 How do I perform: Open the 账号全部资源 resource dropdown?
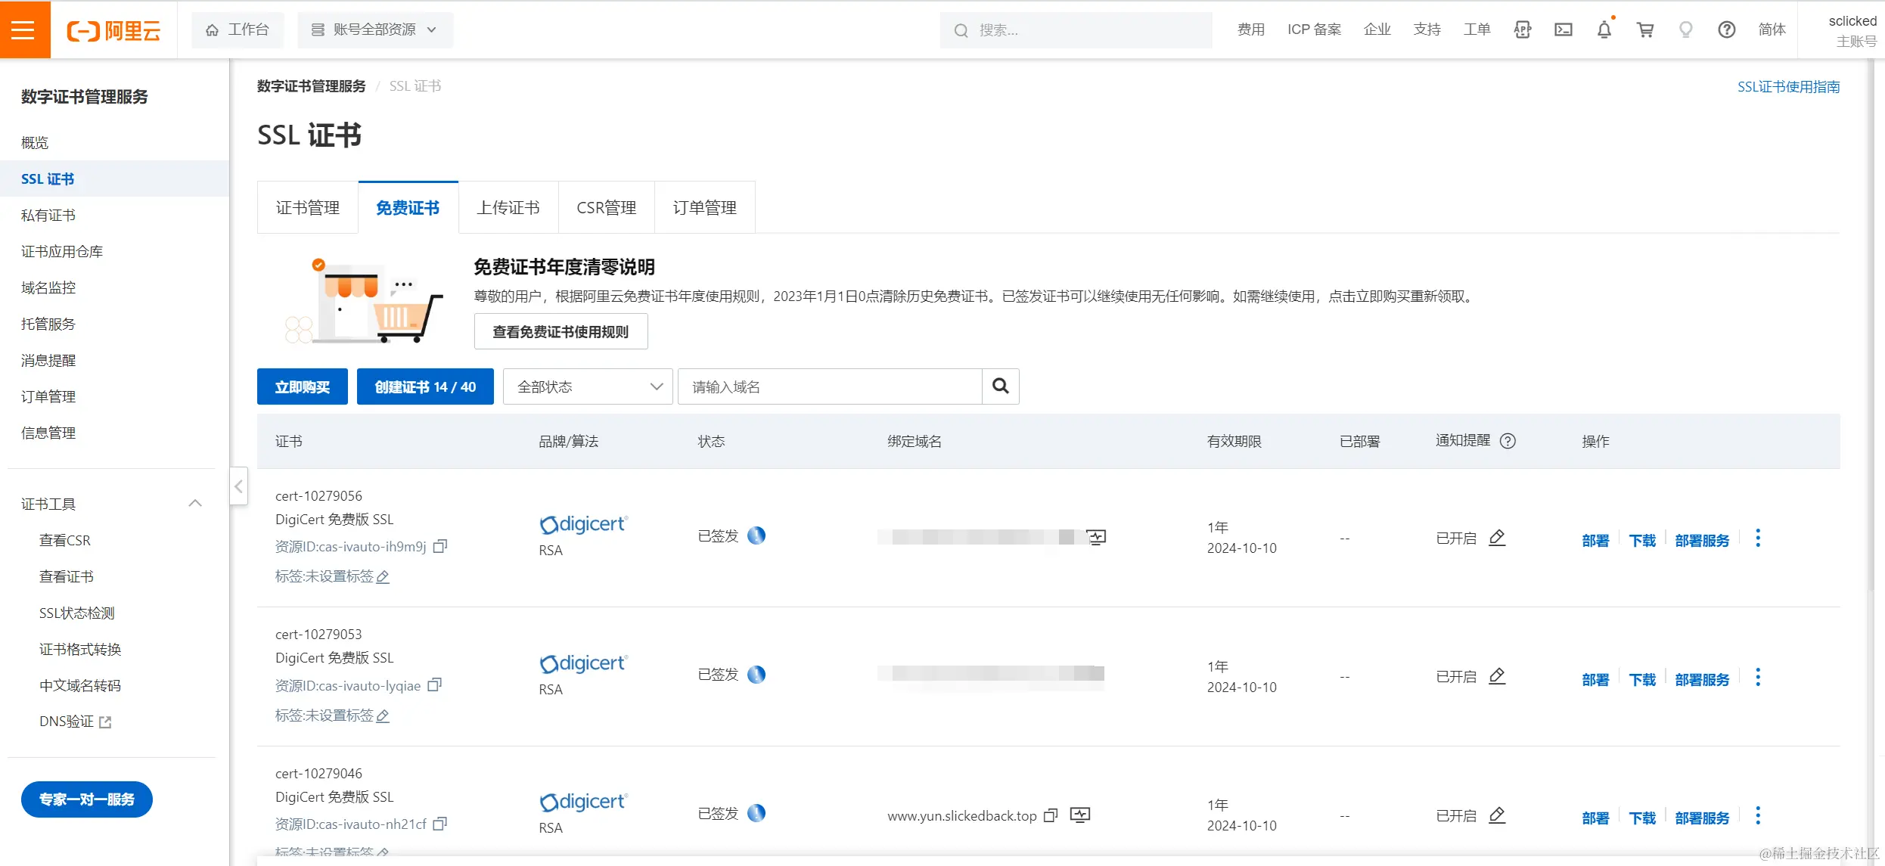click(375, 29)
